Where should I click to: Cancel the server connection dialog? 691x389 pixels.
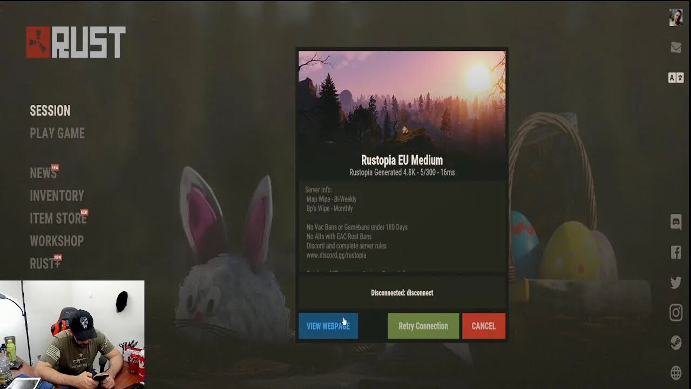[x=484, y=326]
